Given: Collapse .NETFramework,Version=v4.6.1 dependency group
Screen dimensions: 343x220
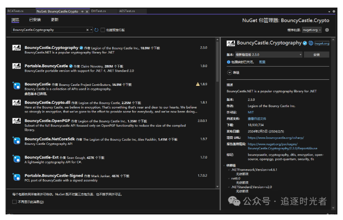Looking at the screenshot, I should [x=229, y=170].
